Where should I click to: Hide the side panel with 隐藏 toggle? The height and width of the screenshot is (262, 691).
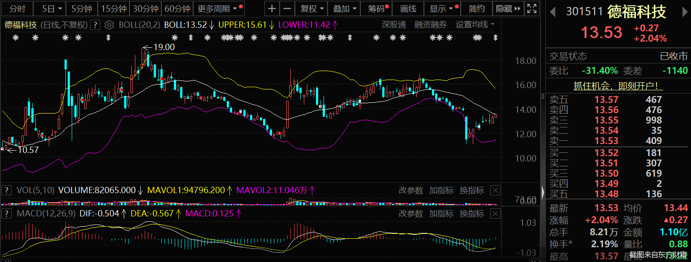click(x=508, y=8)
